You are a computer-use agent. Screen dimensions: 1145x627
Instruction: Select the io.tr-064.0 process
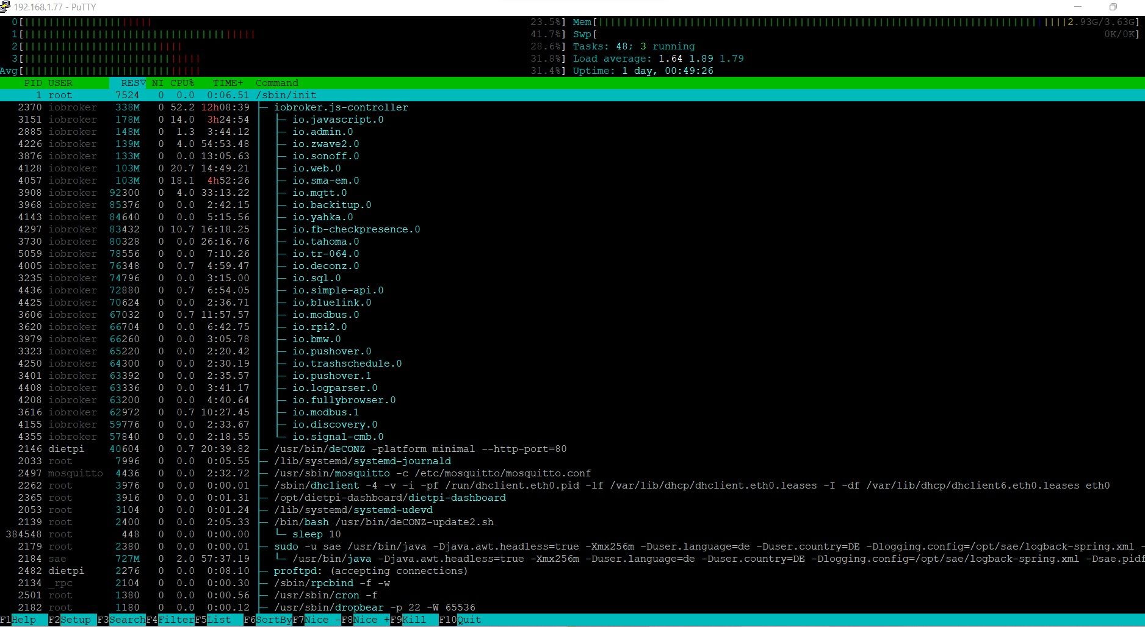(572, 254)
